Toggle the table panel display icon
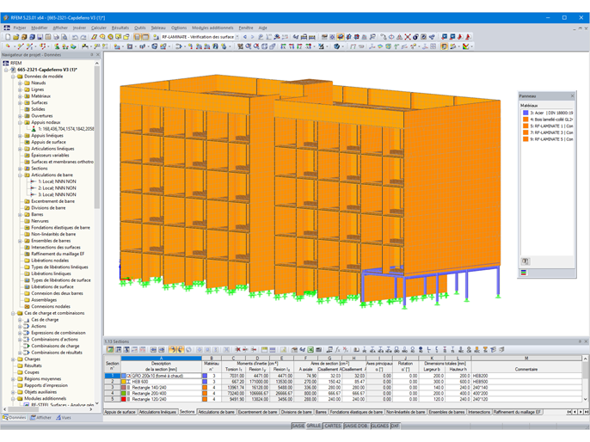Screen dimensions: 590x442 145,37
